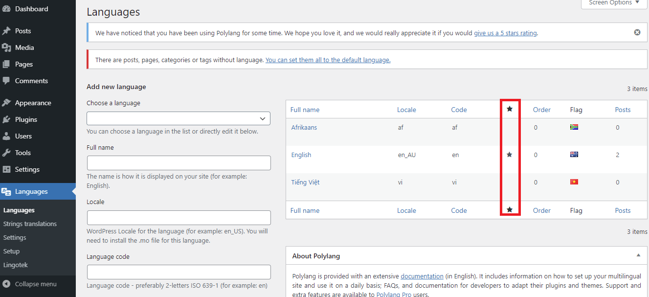Click the English posts count 2
Screen dimensions: 649x297
(618, 155)
